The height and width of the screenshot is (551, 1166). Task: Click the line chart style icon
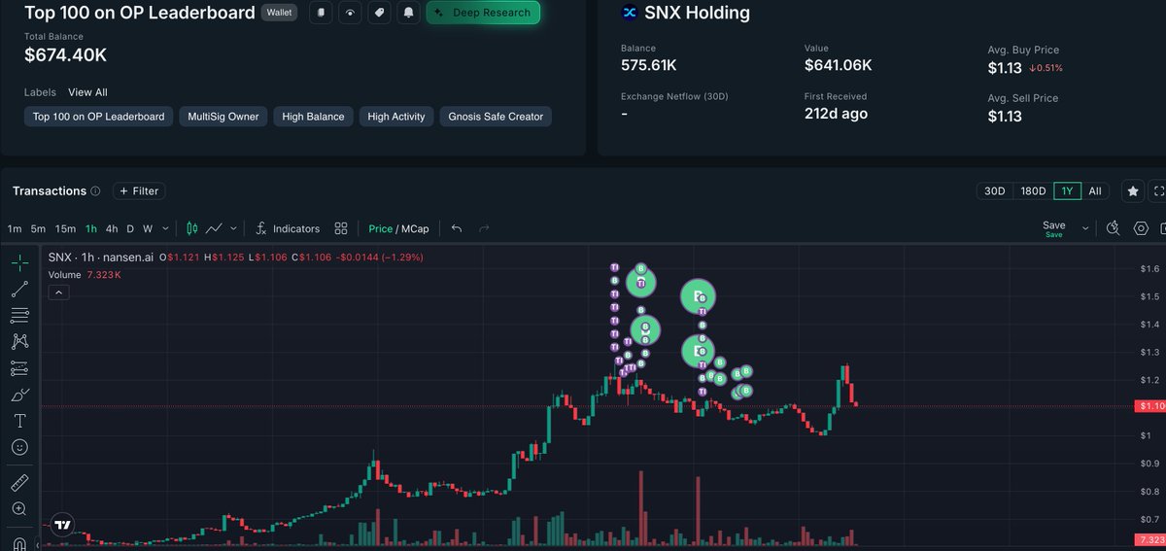click(x=215, y=228)
